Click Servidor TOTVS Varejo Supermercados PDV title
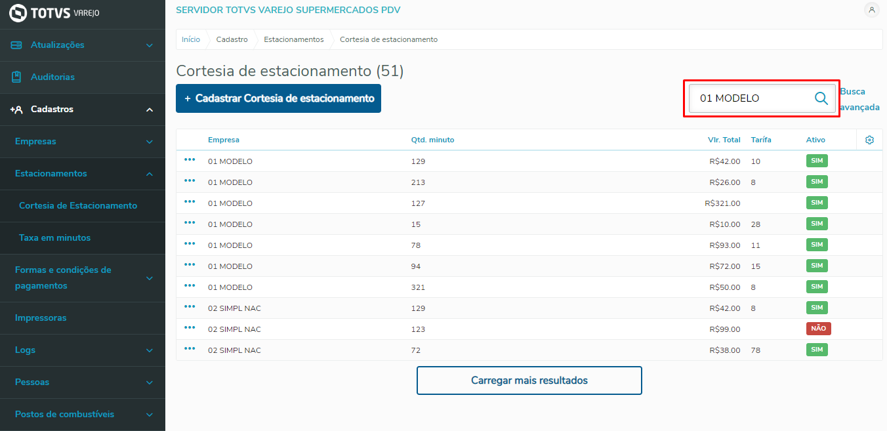Screen dimensions: 887x431 (288, 10)
